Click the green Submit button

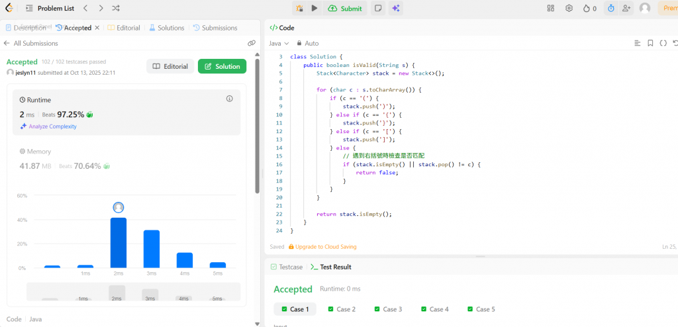[345, 8]
